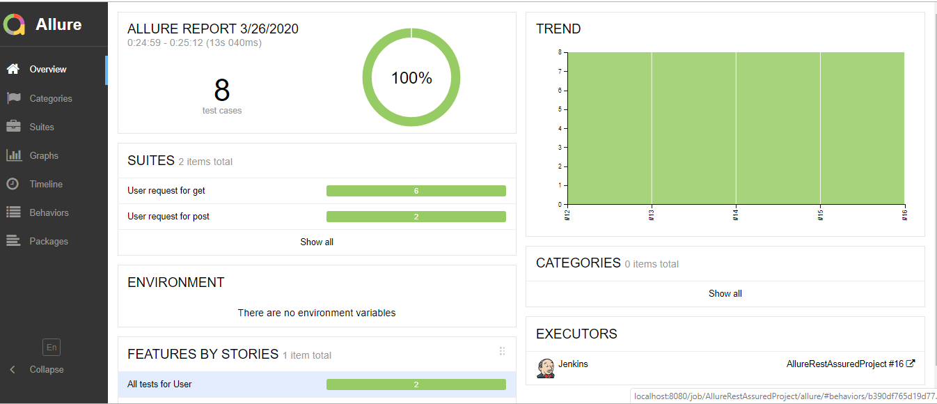937x404 pixels.
Task: Open the AllureRestAssuredProject #16 external link icon
Action: pyautogui.click(x=910, y=364)
